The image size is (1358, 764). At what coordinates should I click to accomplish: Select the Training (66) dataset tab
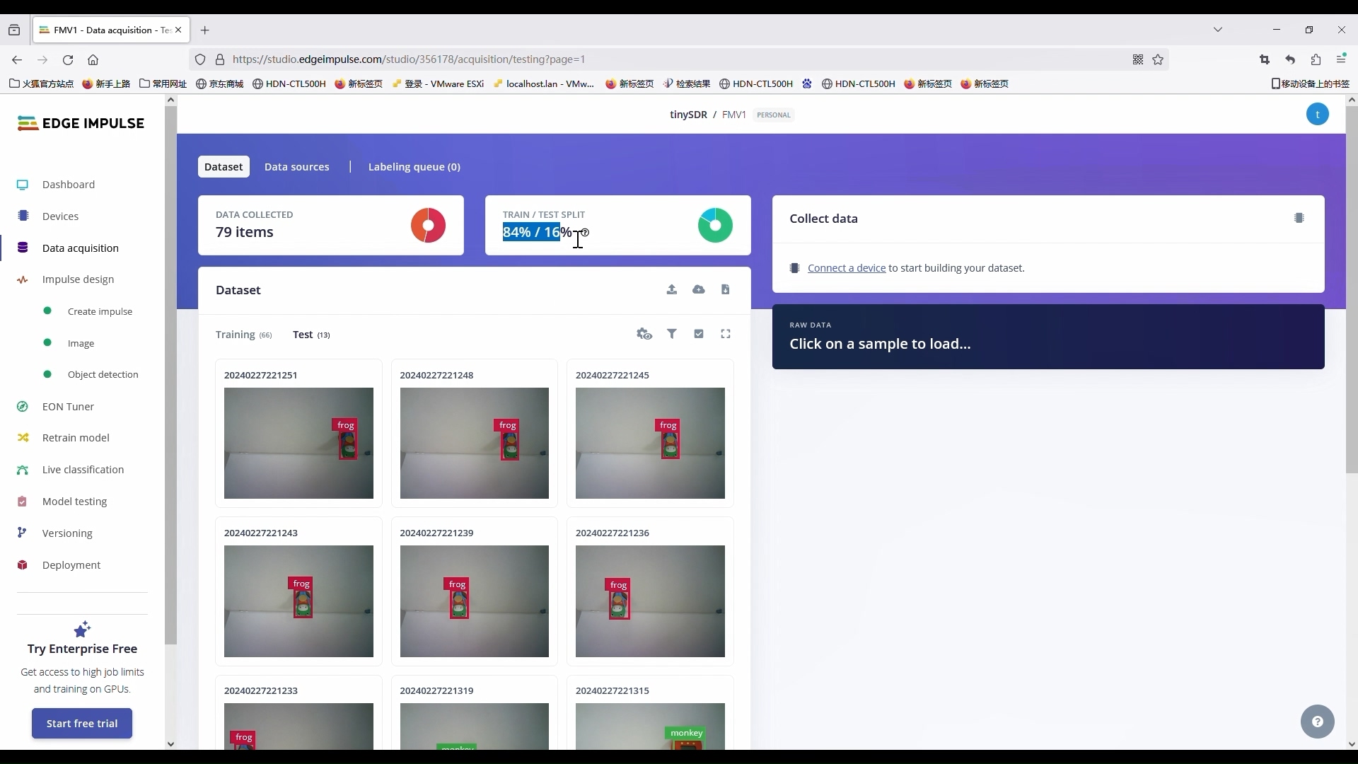pyautogui.click(x=243, y=335)
